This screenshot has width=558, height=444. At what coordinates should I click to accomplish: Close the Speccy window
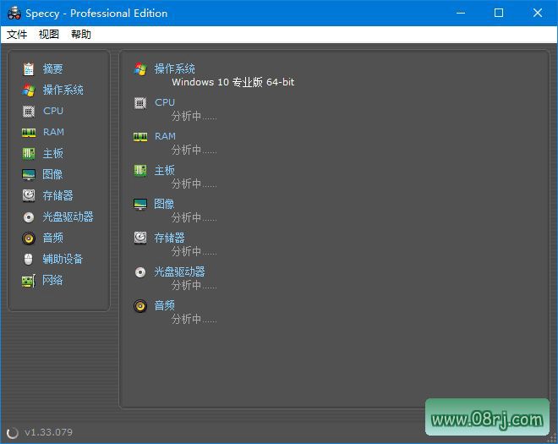click(538, 14)
